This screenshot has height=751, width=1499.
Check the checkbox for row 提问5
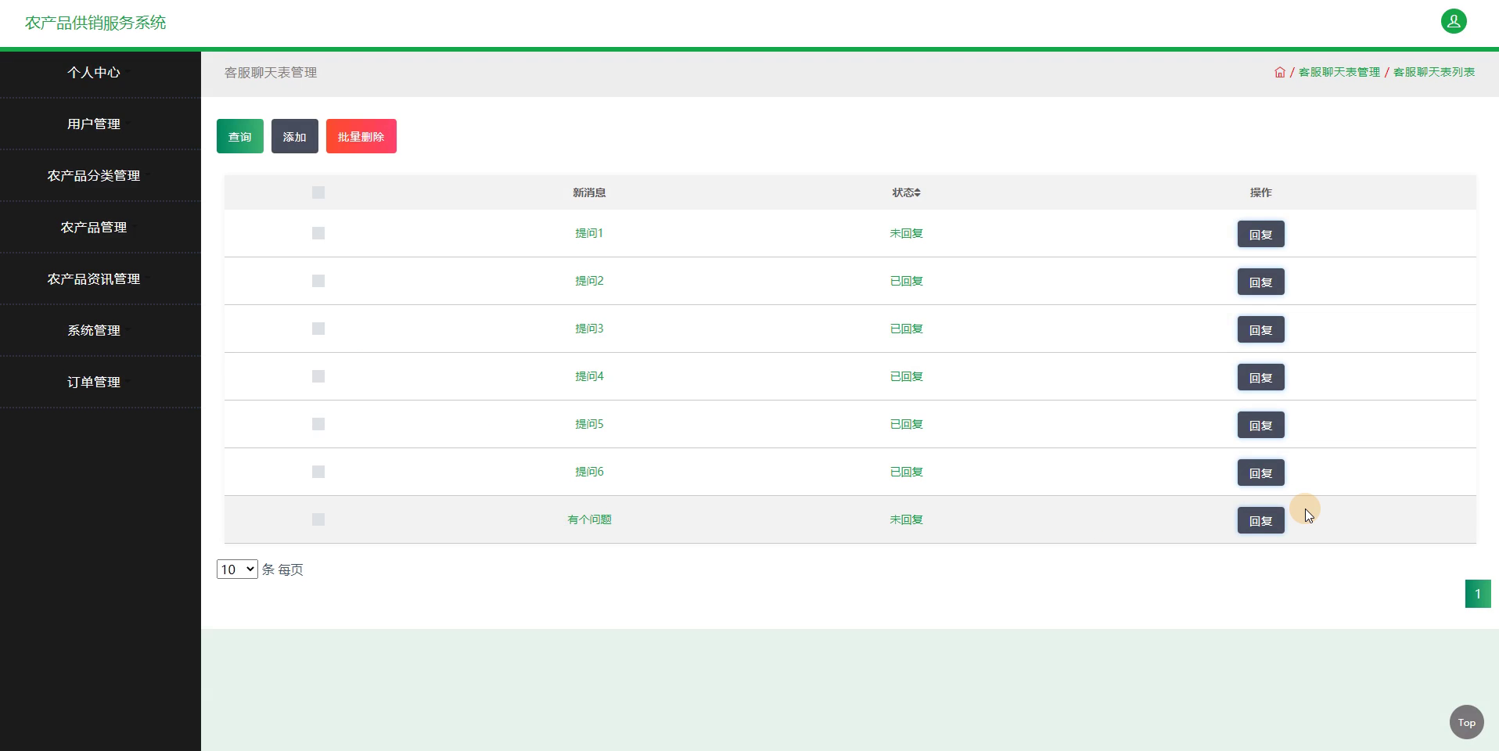pyautogui.click(x=318, y=424)
